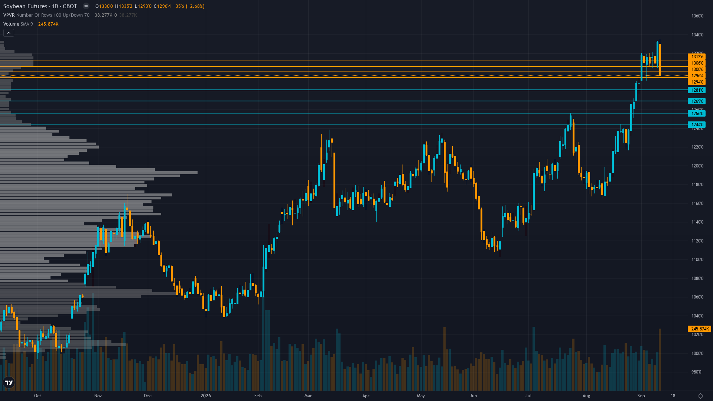Click the 1000'0 price scale tick
The height and width of the screenshot is (401, 713).
point(697,353)
